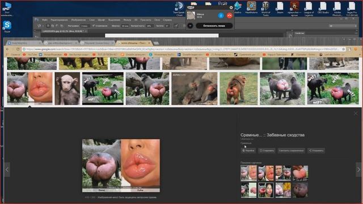Open the orange-brown monkey on grass thumbnail
Image resolution: width=363 pixels, height=204 pixels.
[x=238, y=88]
